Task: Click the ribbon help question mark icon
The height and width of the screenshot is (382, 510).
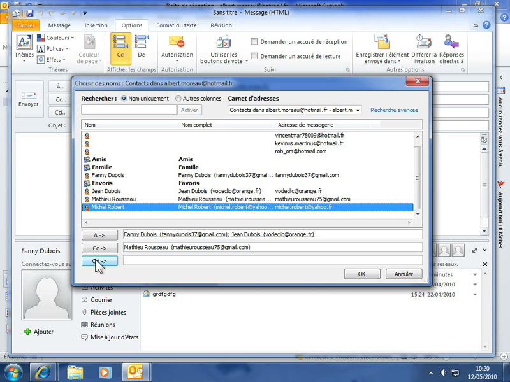Action: (486, 25)
